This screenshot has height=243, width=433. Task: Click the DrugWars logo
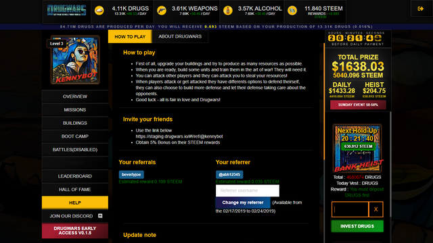(66, 11)
